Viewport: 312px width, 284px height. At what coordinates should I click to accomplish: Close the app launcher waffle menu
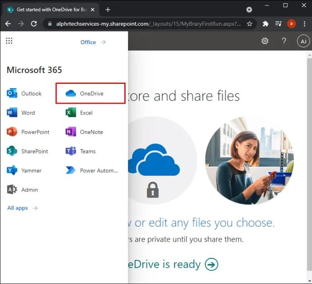point(9,41)
